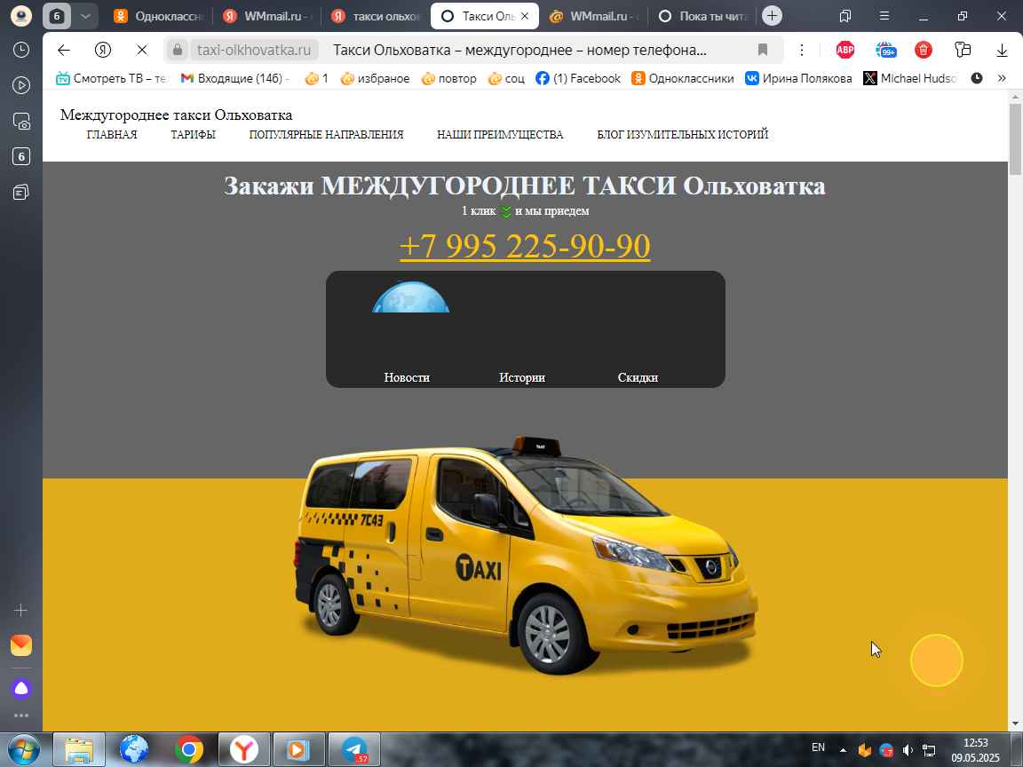Launch Alice assistant icon in sidebar

pyautogui.click(x=21, y=688)
